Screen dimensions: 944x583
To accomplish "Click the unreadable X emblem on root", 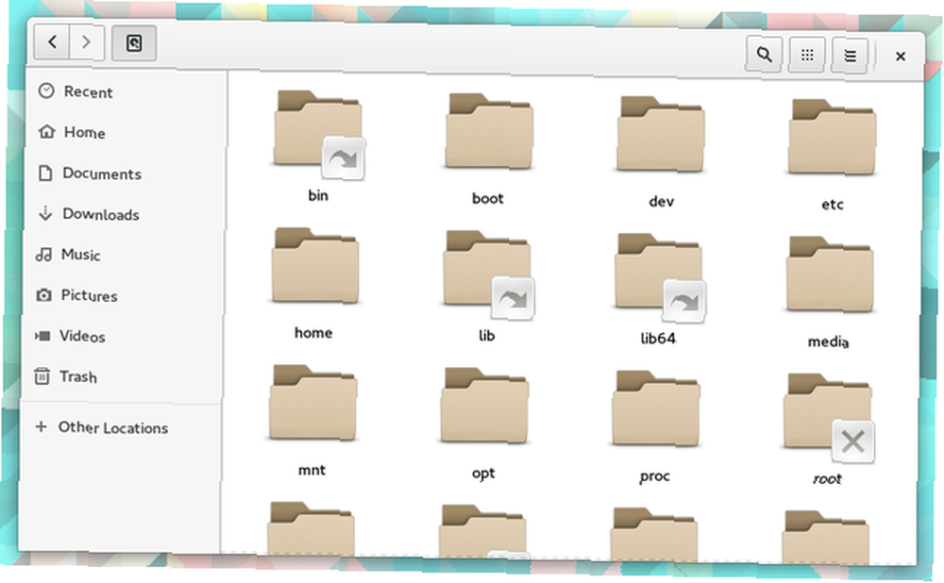I will tap(853, 442).
